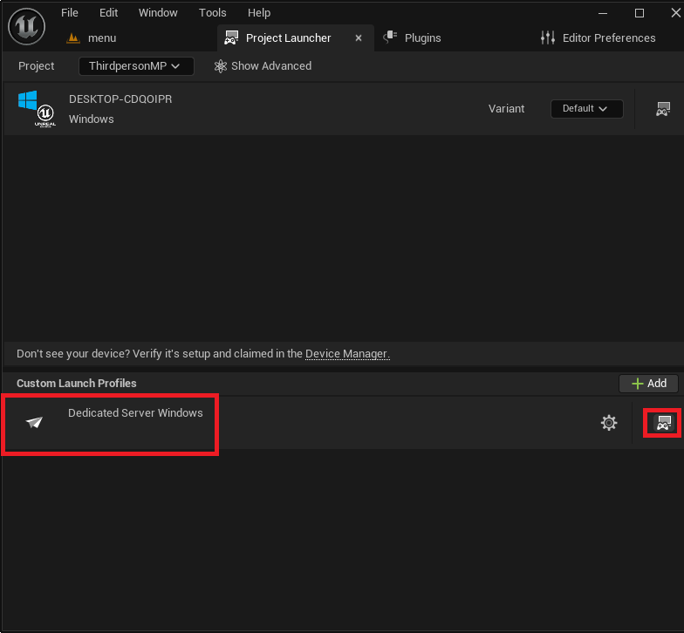Launch on DESKTOP-CDQOIPR Windows device
This screenshot has width=684, height=633.
663,108
